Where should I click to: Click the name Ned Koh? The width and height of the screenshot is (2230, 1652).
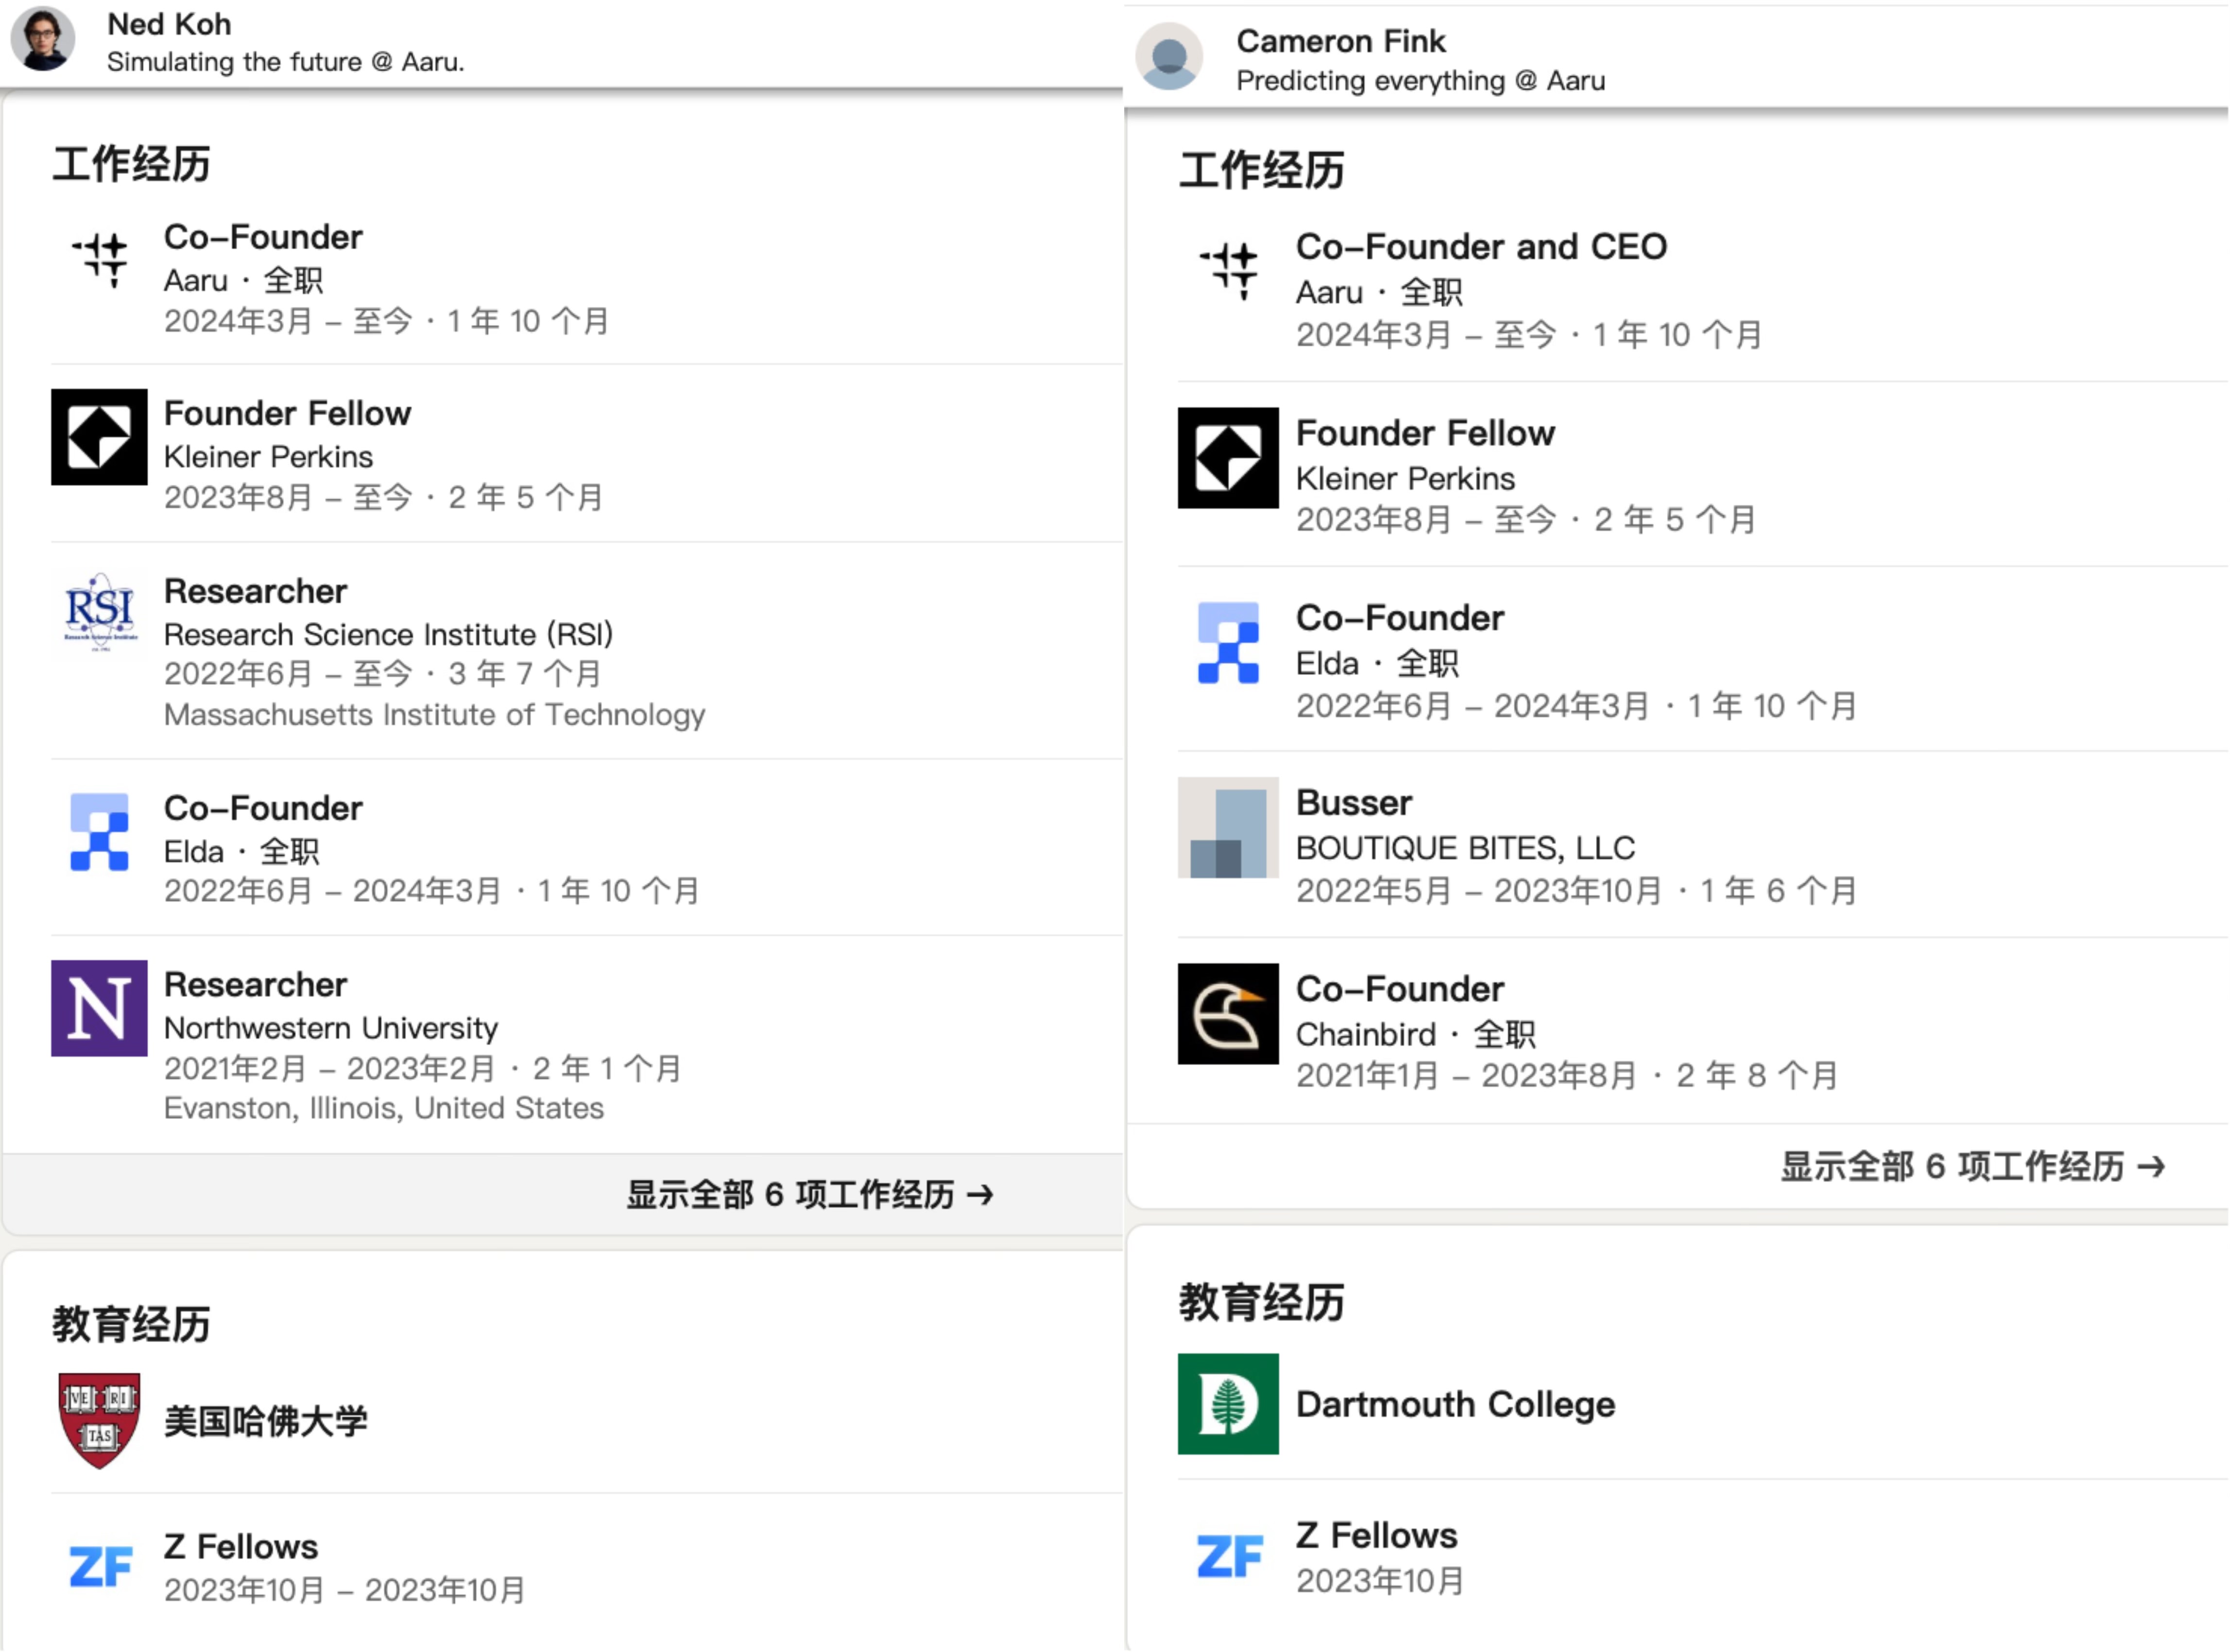coord(168,23)
